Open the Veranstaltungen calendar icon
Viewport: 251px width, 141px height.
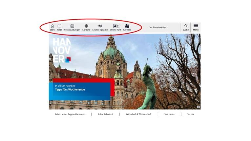coord(72,26)
